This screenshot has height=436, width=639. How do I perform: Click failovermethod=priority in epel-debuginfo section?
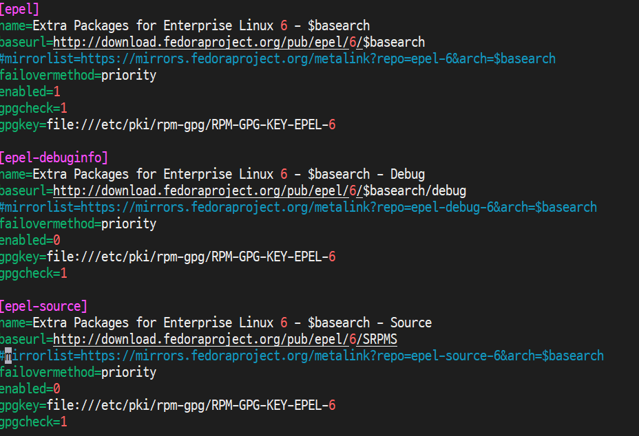78,224
